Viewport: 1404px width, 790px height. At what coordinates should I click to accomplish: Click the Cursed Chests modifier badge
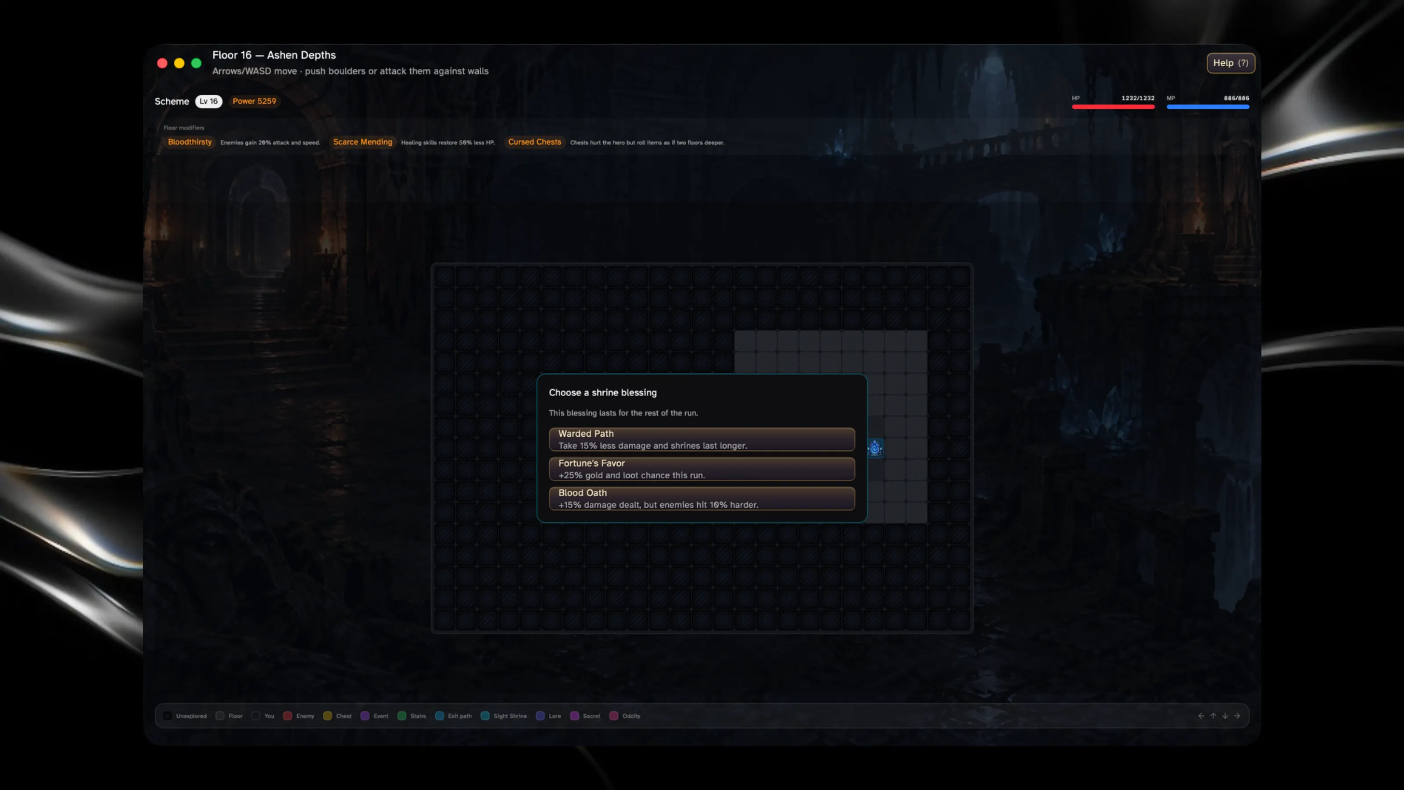[x=534, y=142]
